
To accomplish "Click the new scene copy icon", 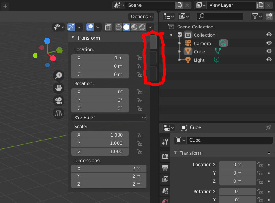I will (x=179, y=5).
